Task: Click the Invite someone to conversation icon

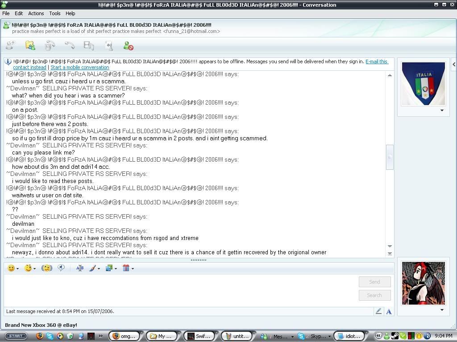Action: point(10,45)
